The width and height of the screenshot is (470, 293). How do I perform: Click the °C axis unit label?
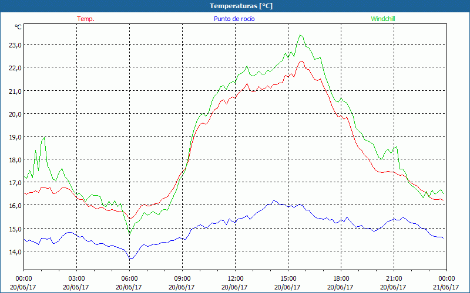(18, 27)
